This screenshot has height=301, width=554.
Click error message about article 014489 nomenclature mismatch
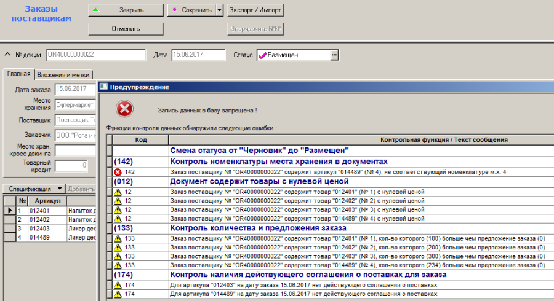[338, 172]
